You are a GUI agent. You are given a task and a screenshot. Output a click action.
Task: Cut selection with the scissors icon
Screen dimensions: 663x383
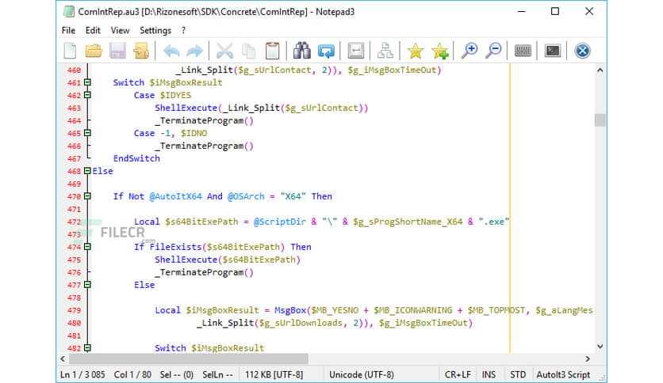[x=225, y=51]
